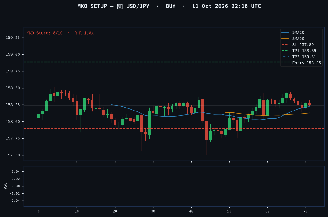Click the 'Vol' axis title
The width and height of the screenshot is (328, 217).
5,186
